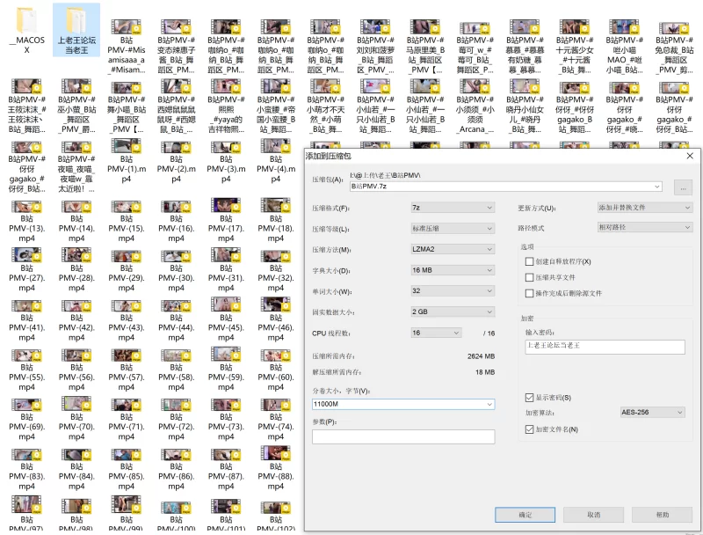
Task: Open the 单词大小 32 dropdown
Action: [453, 291]
